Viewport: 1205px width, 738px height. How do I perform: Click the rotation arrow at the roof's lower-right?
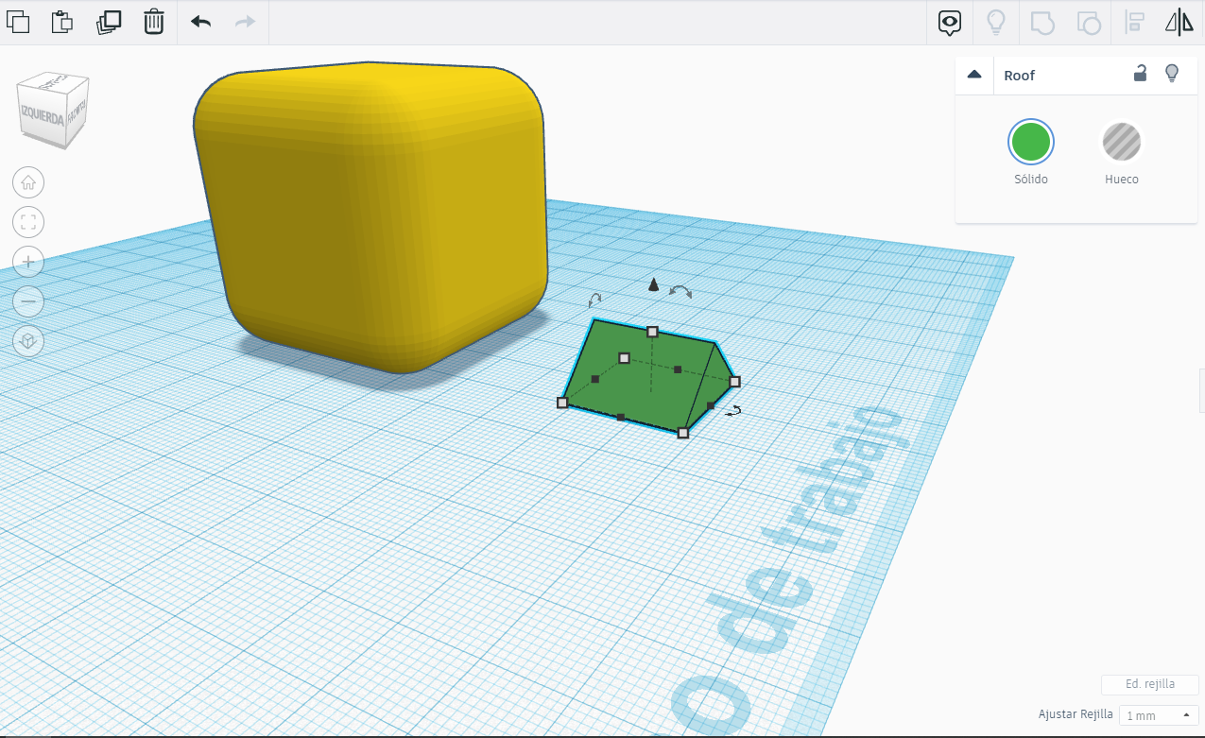click(x=732, y=410)
